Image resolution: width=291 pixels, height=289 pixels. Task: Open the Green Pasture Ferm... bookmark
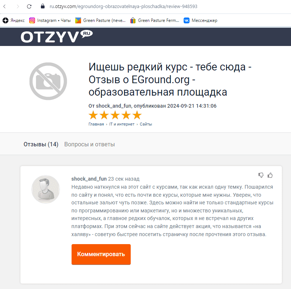coord(155,20)
